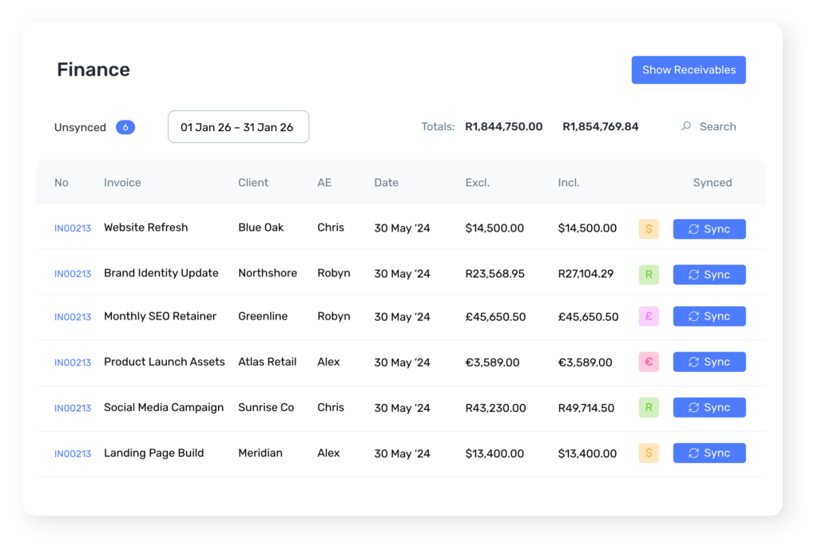The width and height of the screenshot is (818, 551).
Task: Click the search magnifier icon
Action: (686, 126)
